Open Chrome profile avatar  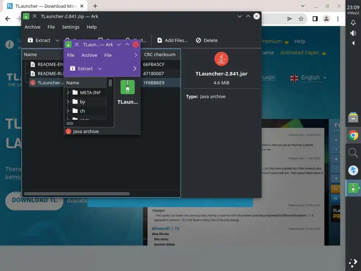pos(326,19)
